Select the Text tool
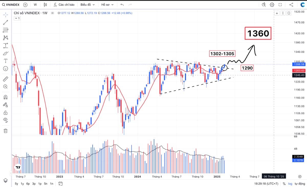This screenshot has height=187, width=307. [5, 61]
